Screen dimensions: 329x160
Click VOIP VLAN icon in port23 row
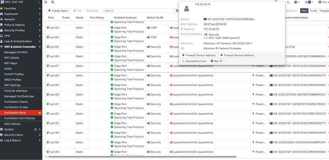tap(148, 28)
